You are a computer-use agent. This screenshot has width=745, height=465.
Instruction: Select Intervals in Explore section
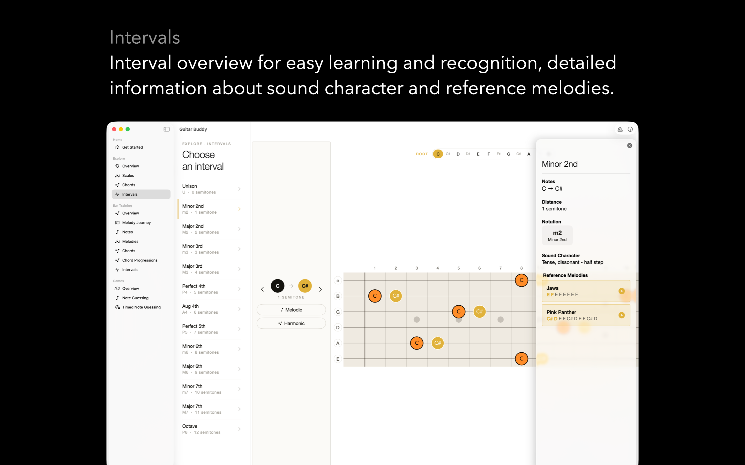(141, 194)
